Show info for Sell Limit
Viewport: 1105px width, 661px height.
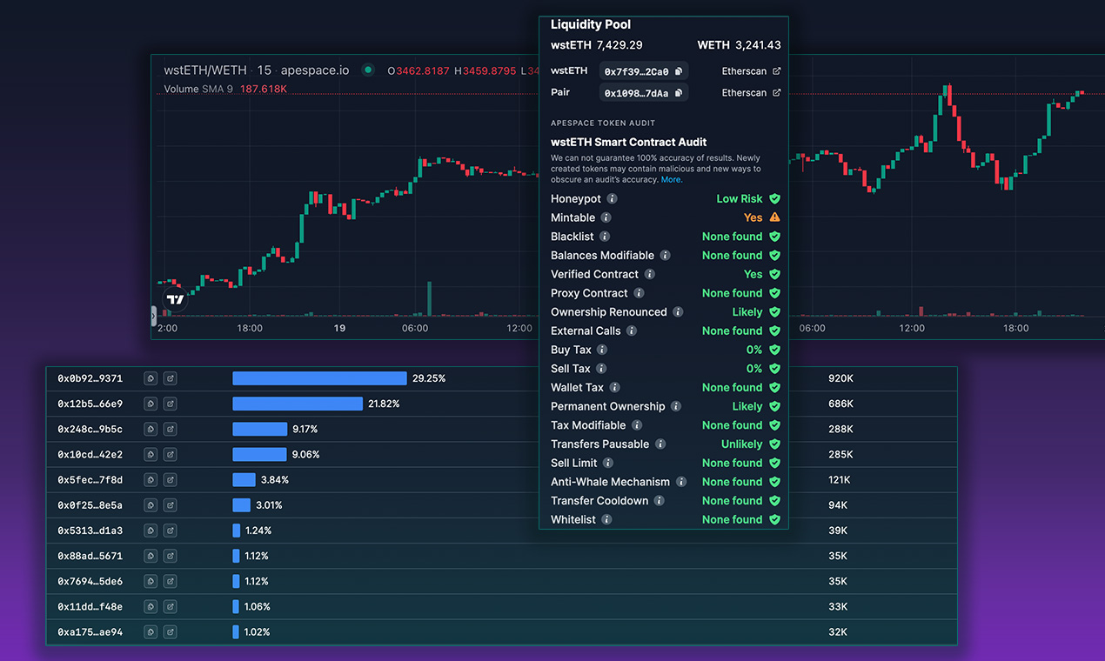[608, 463]
